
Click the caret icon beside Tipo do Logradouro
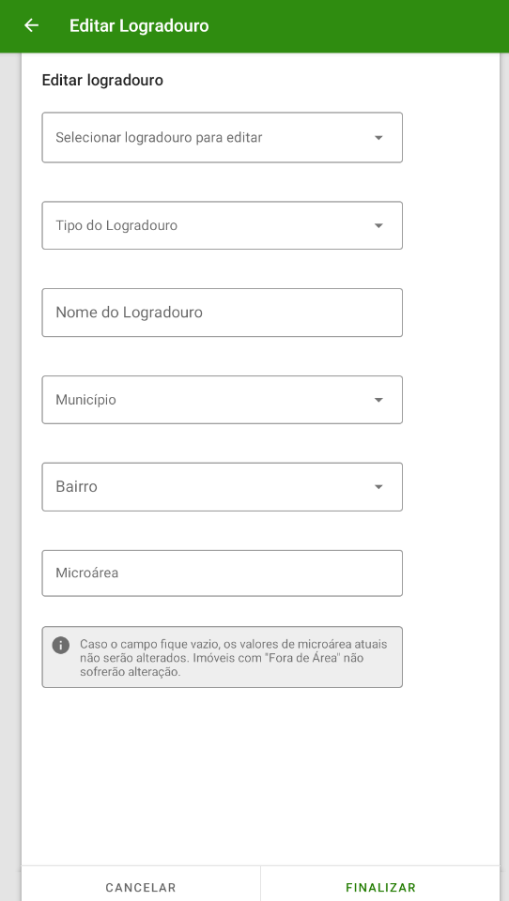tap(378, 226)
